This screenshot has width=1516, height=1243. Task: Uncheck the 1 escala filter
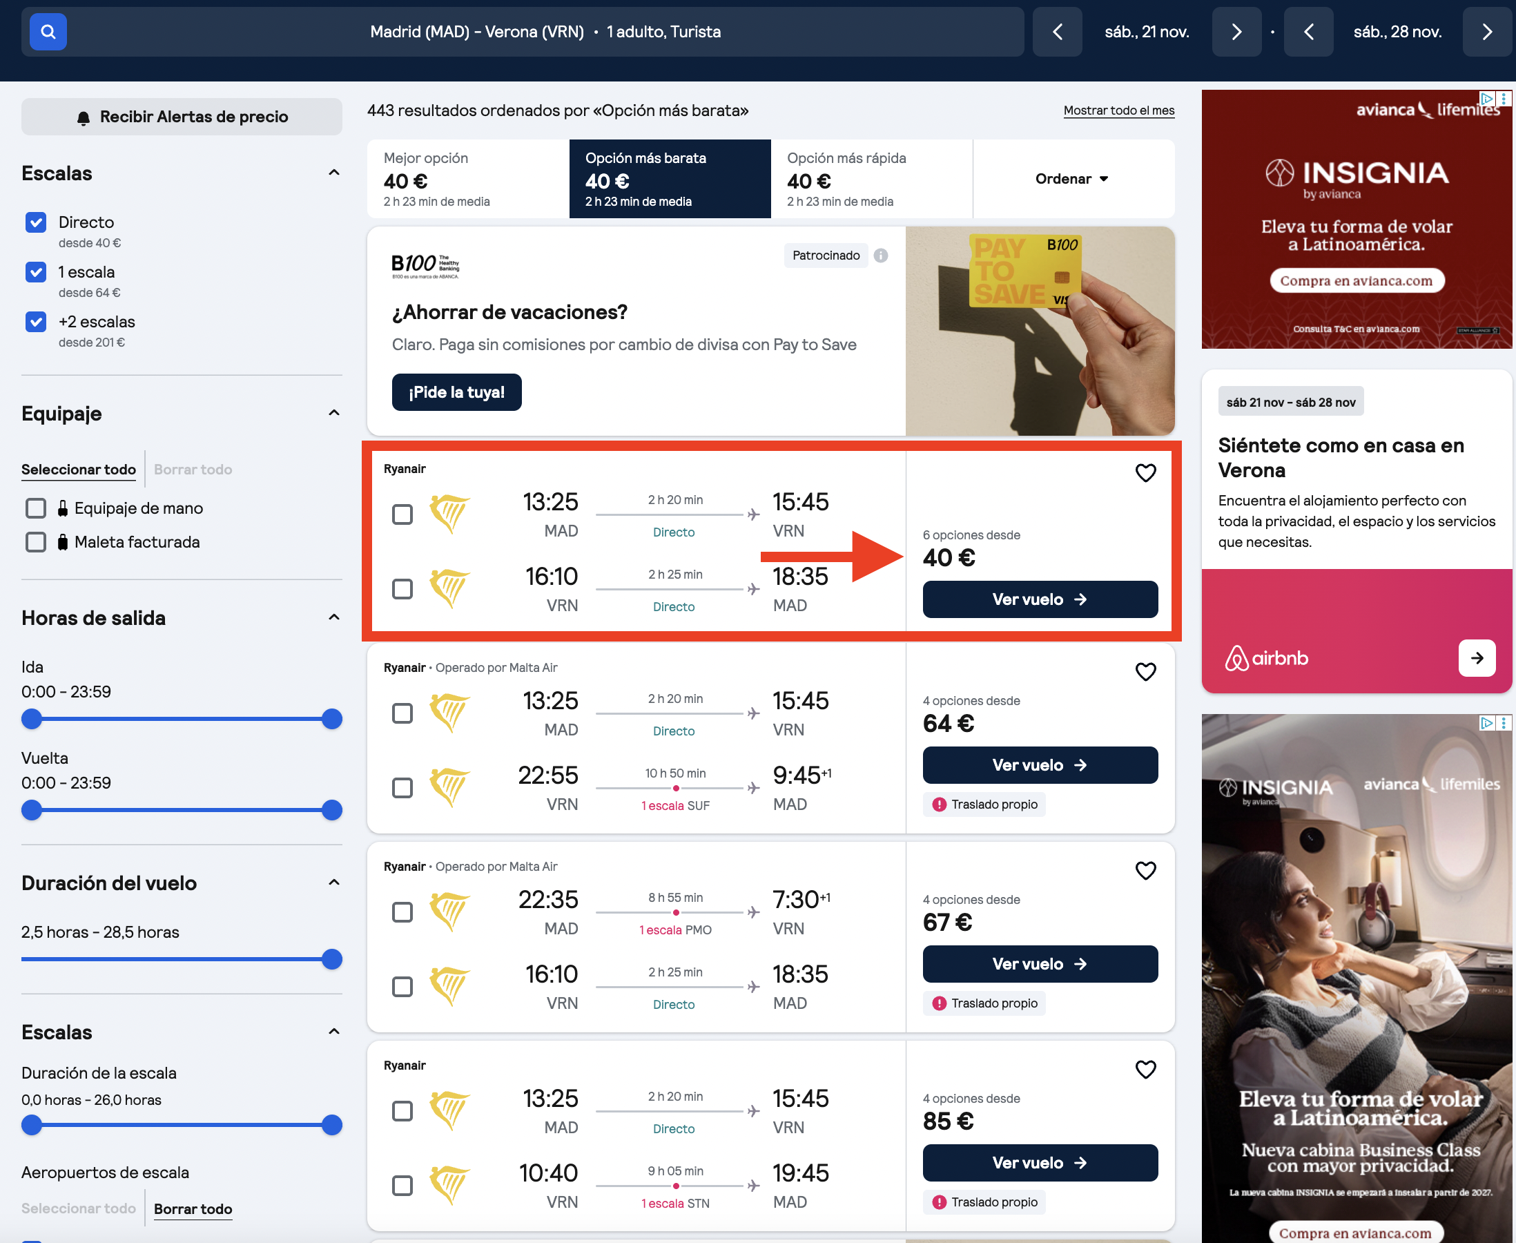tap(36, 272)
